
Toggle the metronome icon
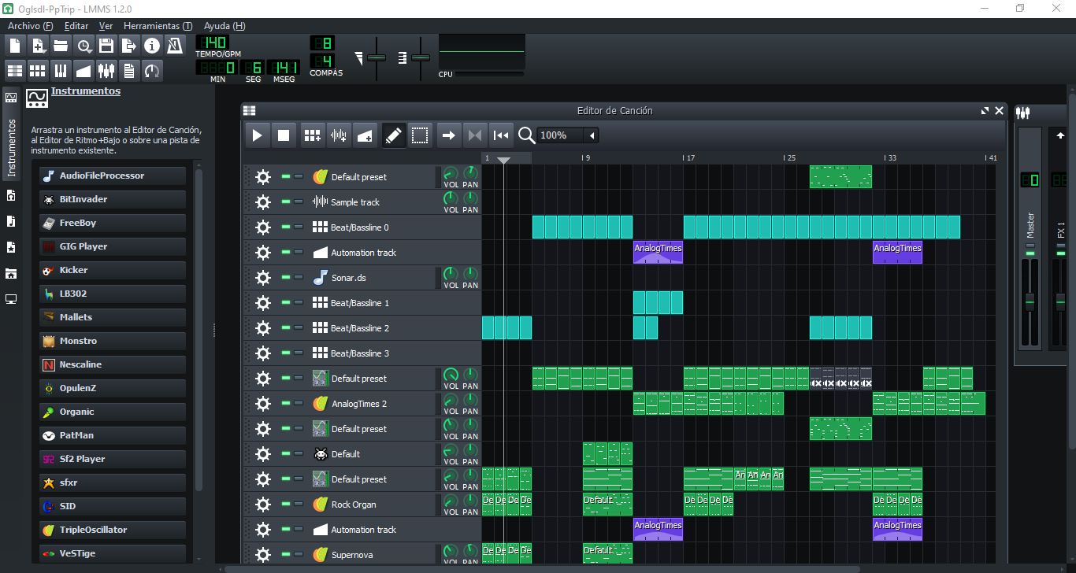175,45
